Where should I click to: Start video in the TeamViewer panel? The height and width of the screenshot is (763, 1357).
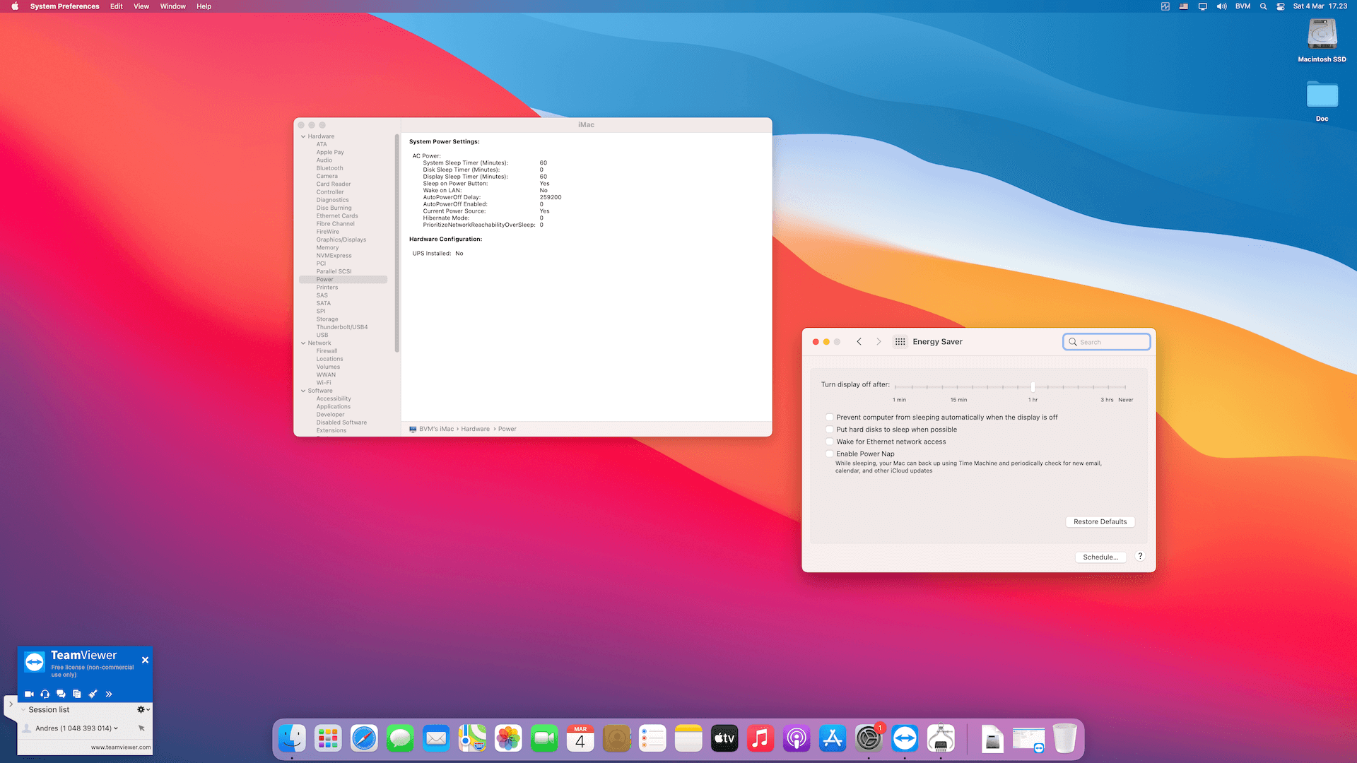[x=29, y=694]
